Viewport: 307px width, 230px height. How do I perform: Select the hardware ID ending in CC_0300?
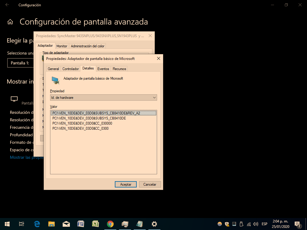pos(103,128)
